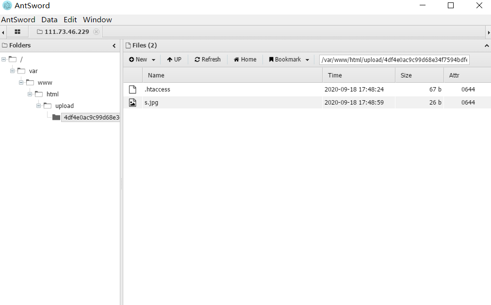Screen dimensions: 491x305
Task: Click the www folder icon
Action: coord(30,82)
